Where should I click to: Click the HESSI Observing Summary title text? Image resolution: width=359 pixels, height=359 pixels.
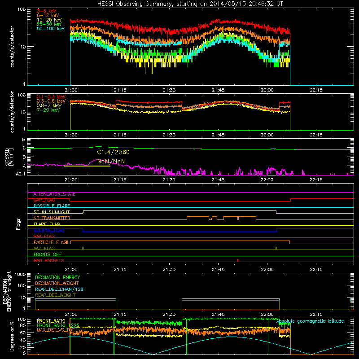pos(190,4)
